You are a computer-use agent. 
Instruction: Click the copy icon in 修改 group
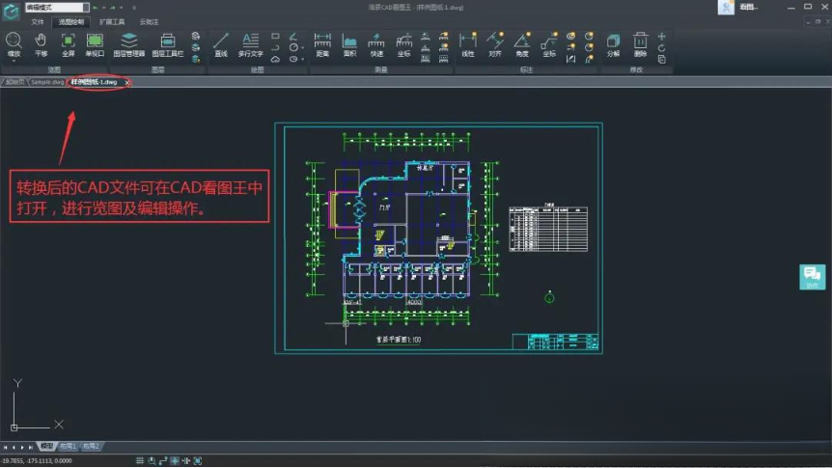pyautogui.click(x=662, y=60)
